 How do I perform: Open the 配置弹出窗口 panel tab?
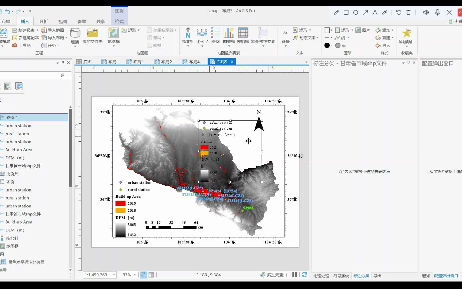(x=445, y=276)
